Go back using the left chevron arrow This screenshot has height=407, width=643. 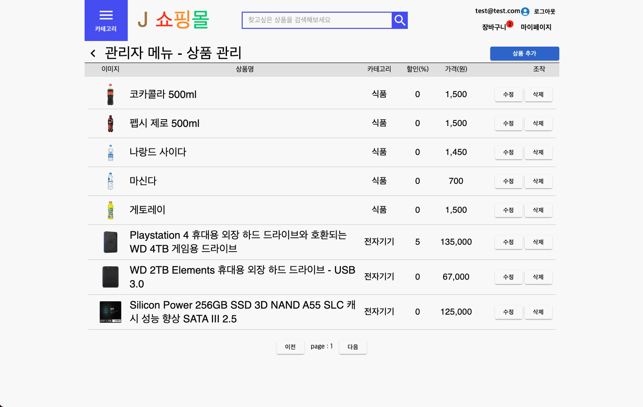[x=93, y=54]
